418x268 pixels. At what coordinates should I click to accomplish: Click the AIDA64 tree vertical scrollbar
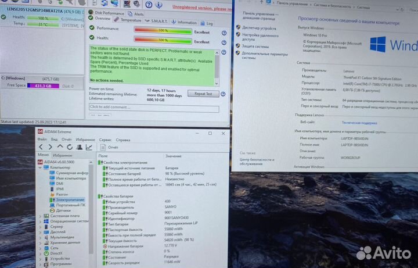pyautogui.click(x=91, y=208)
